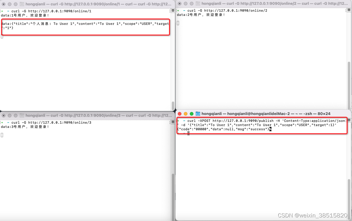This screenshot has height=221, width=352.
Task: Click folder icon in online/2 window title
Action: (198, 4)
